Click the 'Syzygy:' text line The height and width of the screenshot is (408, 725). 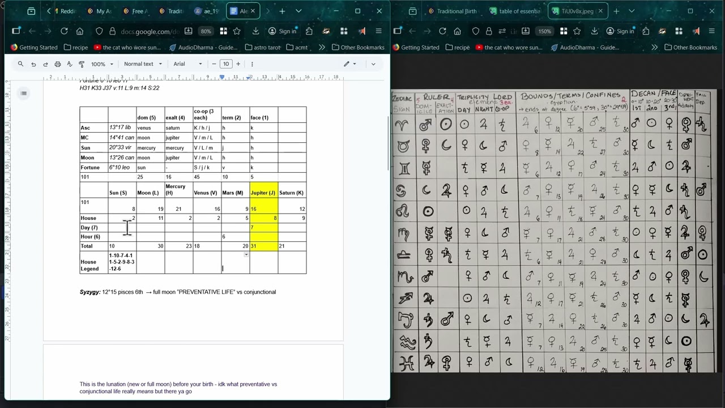178,292
